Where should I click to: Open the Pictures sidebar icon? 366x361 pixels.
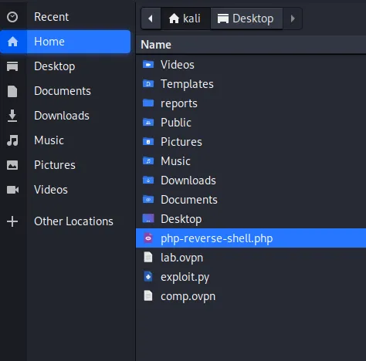pyautogui.click(x=12, y=165)
